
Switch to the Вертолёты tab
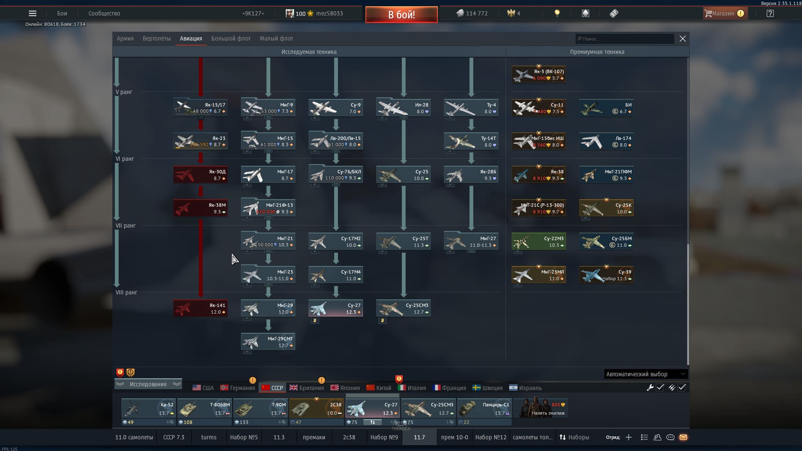157,38
